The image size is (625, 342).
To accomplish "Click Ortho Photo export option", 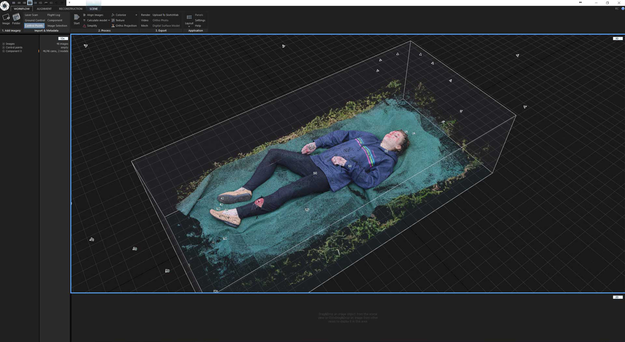I will [x=161, y=21].
